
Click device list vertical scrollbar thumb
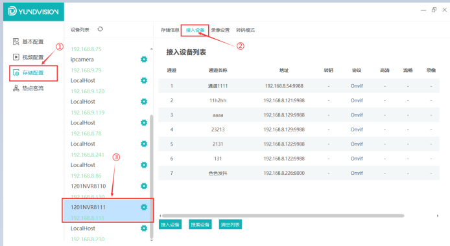click(152, 177)
